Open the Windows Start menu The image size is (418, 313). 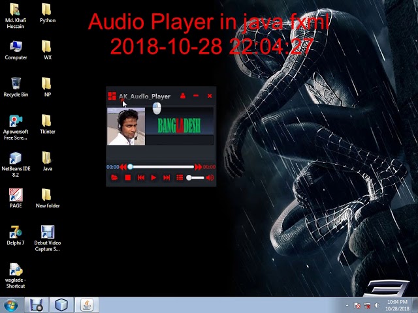click(11, 305)
